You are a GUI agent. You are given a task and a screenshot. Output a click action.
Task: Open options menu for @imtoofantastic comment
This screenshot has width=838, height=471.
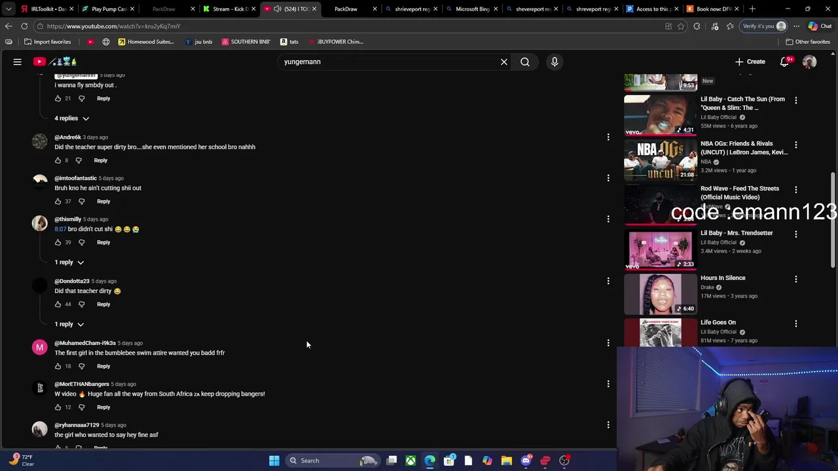coord(608,178)
